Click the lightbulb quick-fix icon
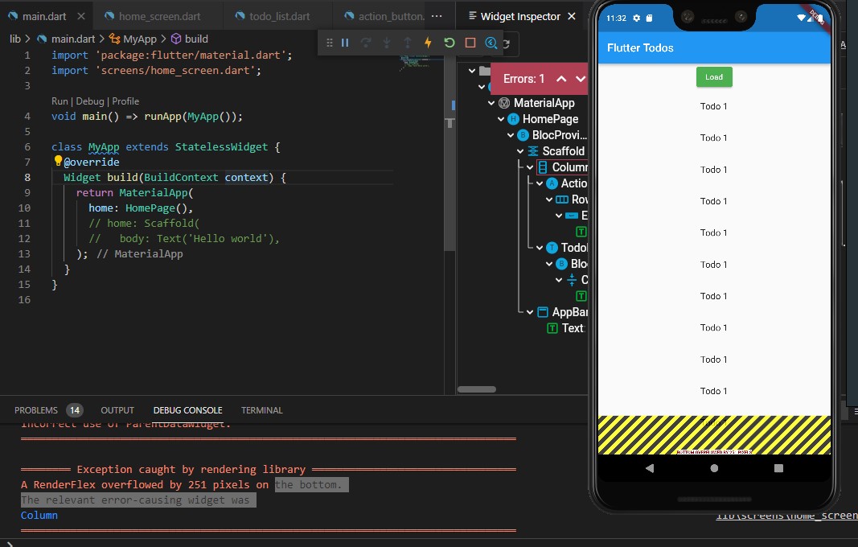The image size is (858, 547). (58, 160)
